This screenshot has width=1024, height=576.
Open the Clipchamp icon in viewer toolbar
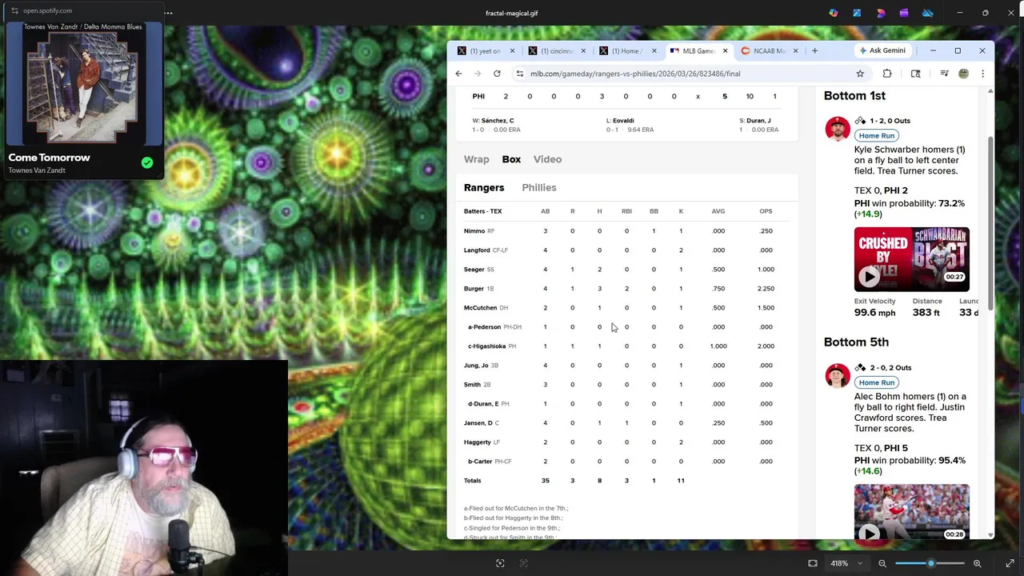point(904,13)
